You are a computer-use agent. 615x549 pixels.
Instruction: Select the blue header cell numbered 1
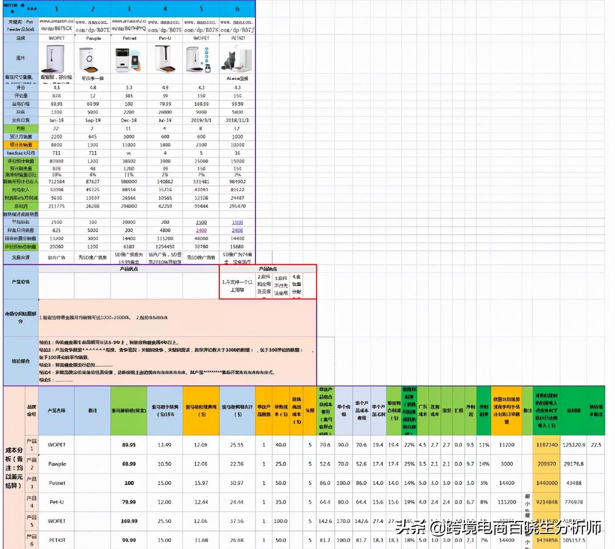point(57,9)
